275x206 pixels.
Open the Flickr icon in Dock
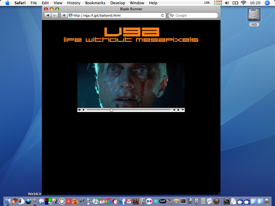(149, 201)
